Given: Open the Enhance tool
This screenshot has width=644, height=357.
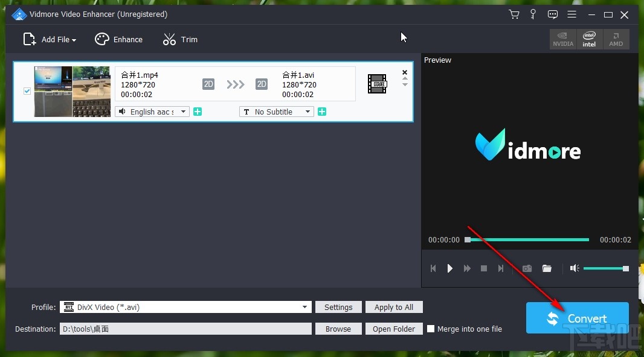Looking at the screenshot, I should [x=118, y=39].
